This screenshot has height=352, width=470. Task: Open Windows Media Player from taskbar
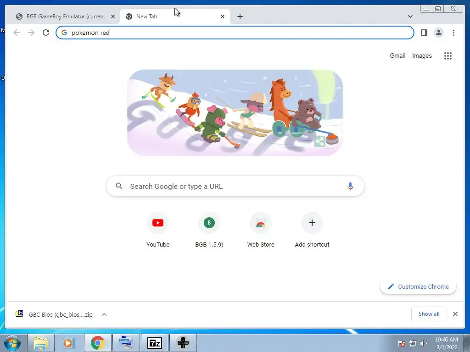pyautogui.click(x=69, y=343)
